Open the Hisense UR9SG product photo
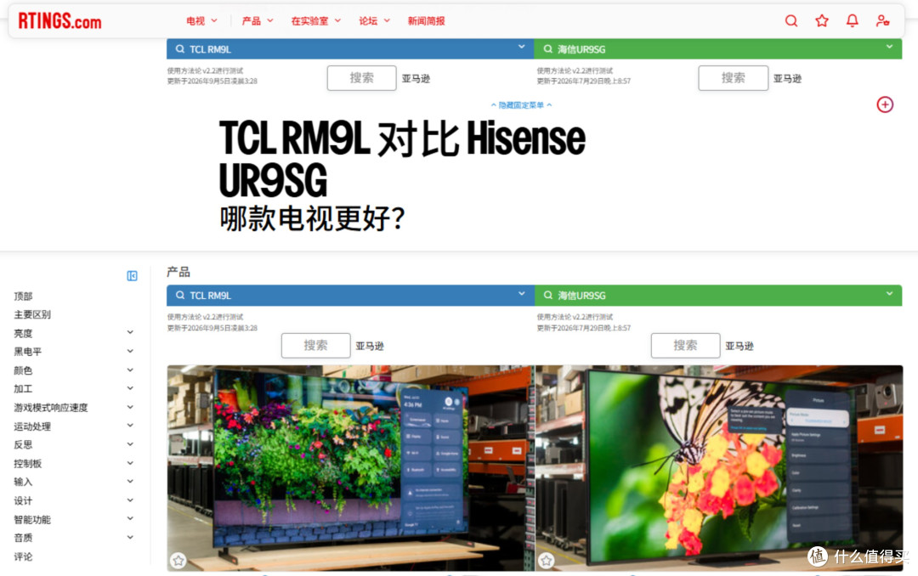The width and height of the screenshot is (918, 576). click(719, 468)
